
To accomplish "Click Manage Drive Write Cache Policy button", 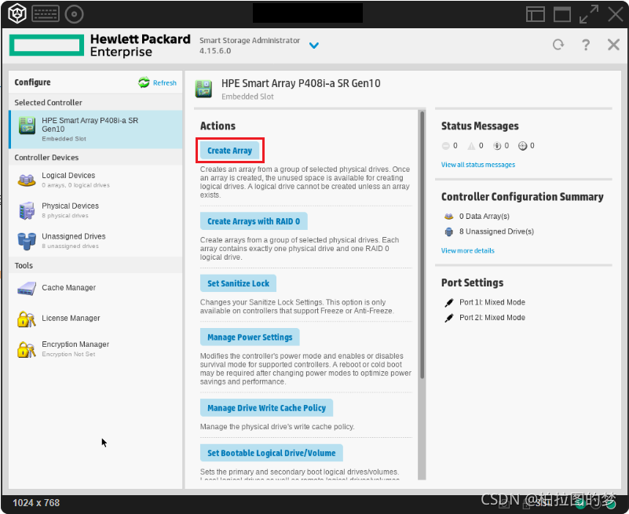I will point(266,408).
